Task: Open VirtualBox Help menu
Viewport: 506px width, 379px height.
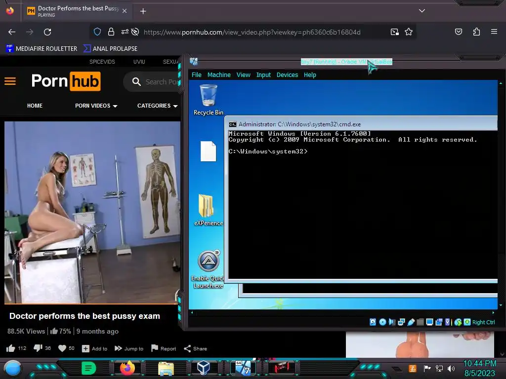Action: coord(310,75)
